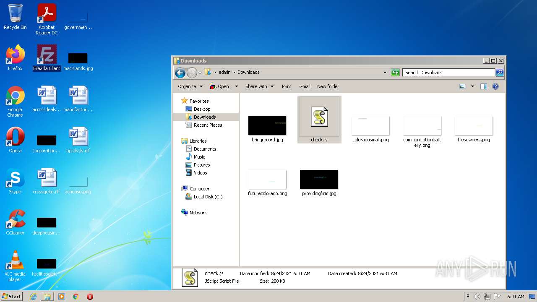
Task: Expand the Open button dropdown arrow
Action: click(236, 86)
